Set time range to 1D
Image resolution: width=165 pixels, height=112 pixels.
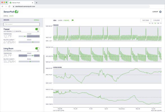coord(152,23)
